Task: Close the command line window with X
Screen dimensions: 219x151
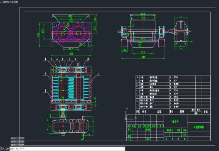Action: click(3, 149)
